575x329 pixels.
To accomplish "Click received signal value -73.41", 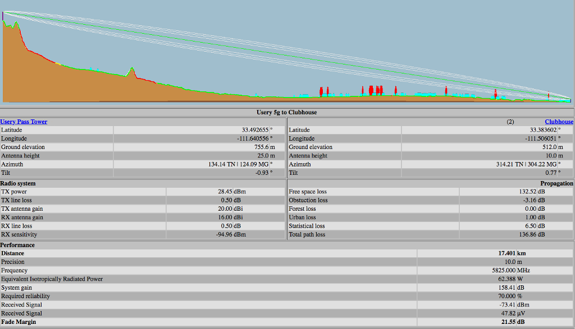I will pyautogui.click(x=507, y=304).
